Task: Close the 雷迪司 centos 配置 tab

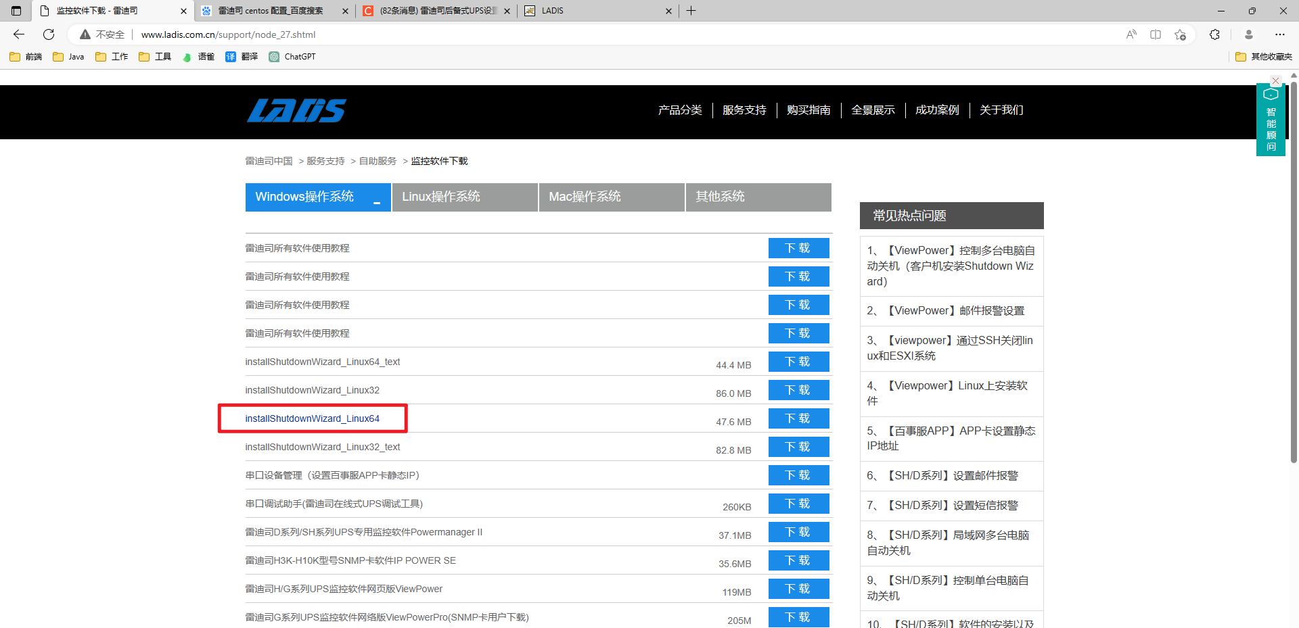Action: coord(346,11)
